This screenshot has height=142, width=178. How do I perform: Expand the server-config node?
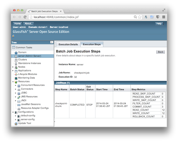(16, 119)
